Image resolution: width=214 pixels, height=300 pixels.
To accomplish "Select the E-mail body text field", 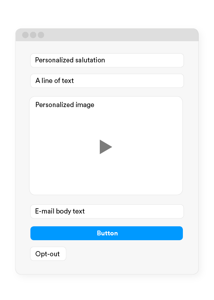I will [x=107, y=212].
